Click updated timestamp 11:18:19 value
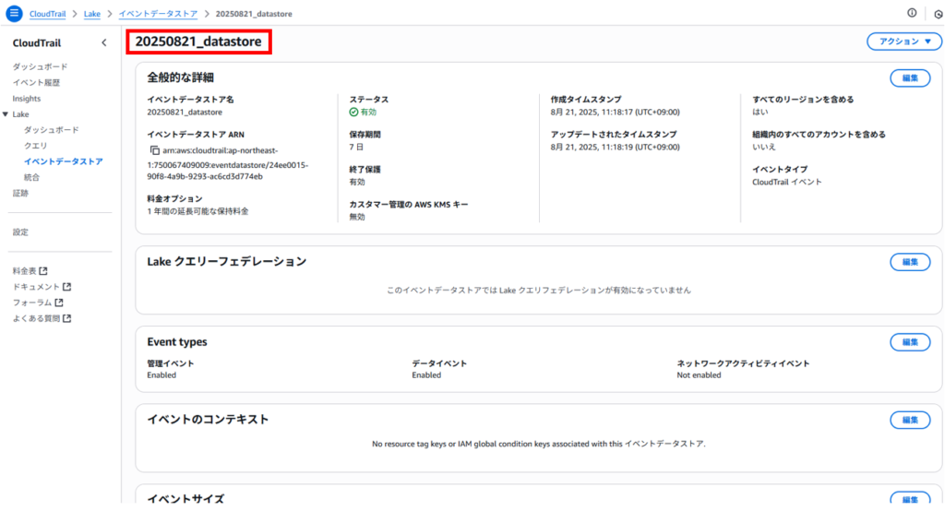This screenshot has width=945, height=511. 615,147
